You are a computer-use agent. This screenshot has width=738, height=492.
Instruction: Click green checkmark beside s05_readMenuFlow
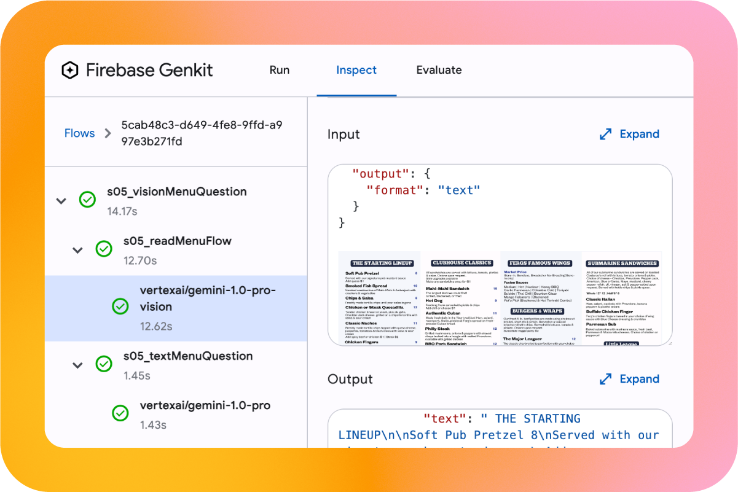coord(104,249)
